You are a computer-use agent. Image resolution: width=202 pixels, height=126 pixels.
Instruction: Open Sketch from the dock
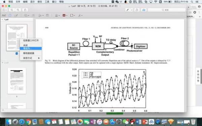[171, 122]
